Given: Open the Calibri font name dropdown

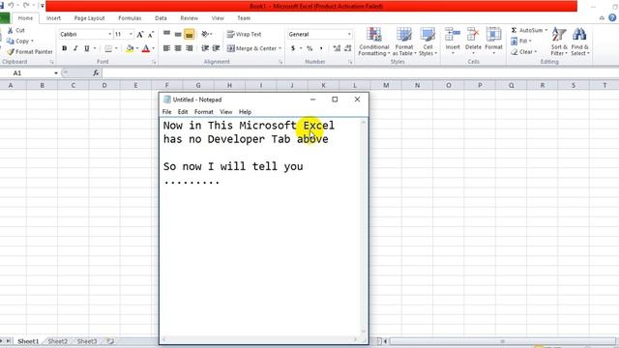Looking at the screenshot, I should coord(109,35).
